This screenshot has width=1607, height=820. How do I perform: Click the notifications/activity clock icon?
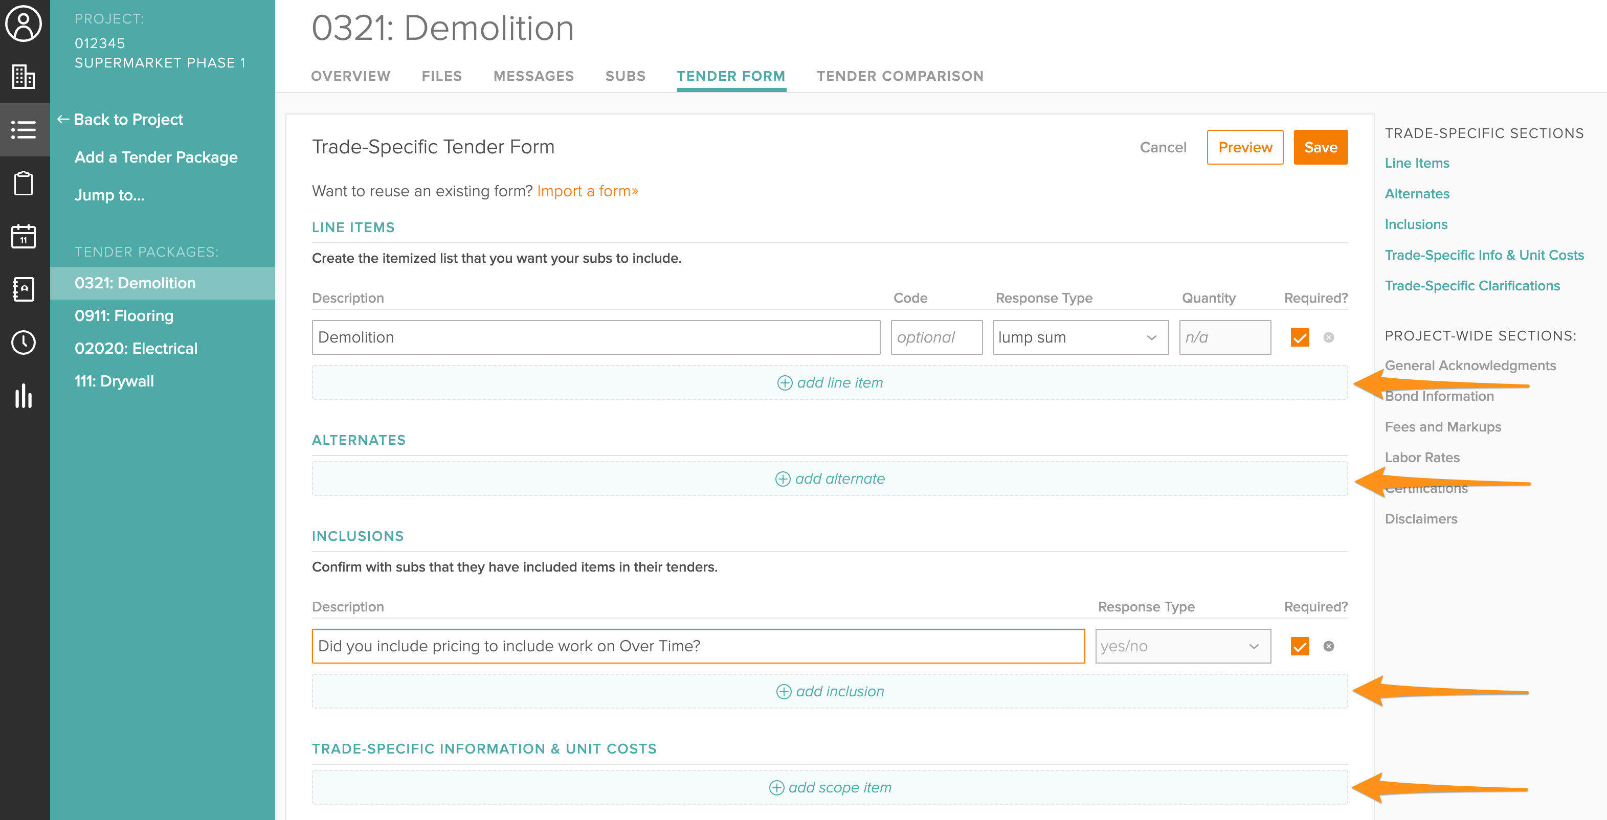pos(25,341)
